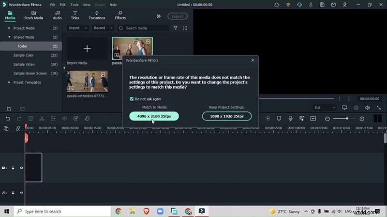The width and height of the screenshot is (387, 217).
Task: Click the filter funnel icon
Action: (176, 28)
